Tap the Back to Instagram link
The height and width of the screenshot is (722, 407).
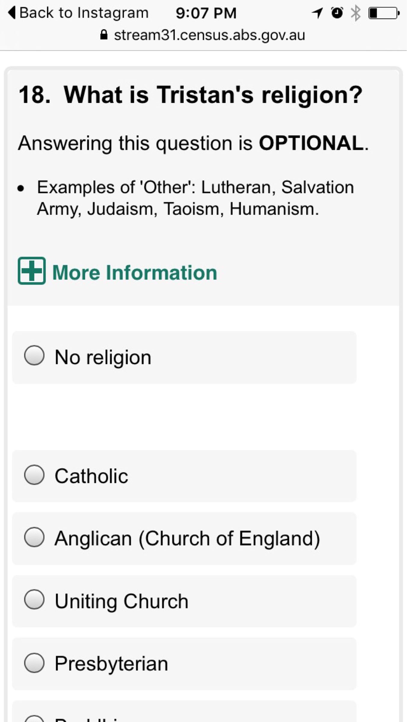coord(84,13)
